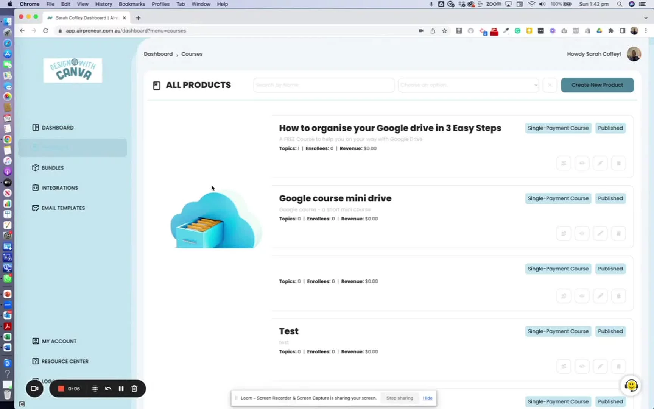Open the History menu in menu bar

103,4
